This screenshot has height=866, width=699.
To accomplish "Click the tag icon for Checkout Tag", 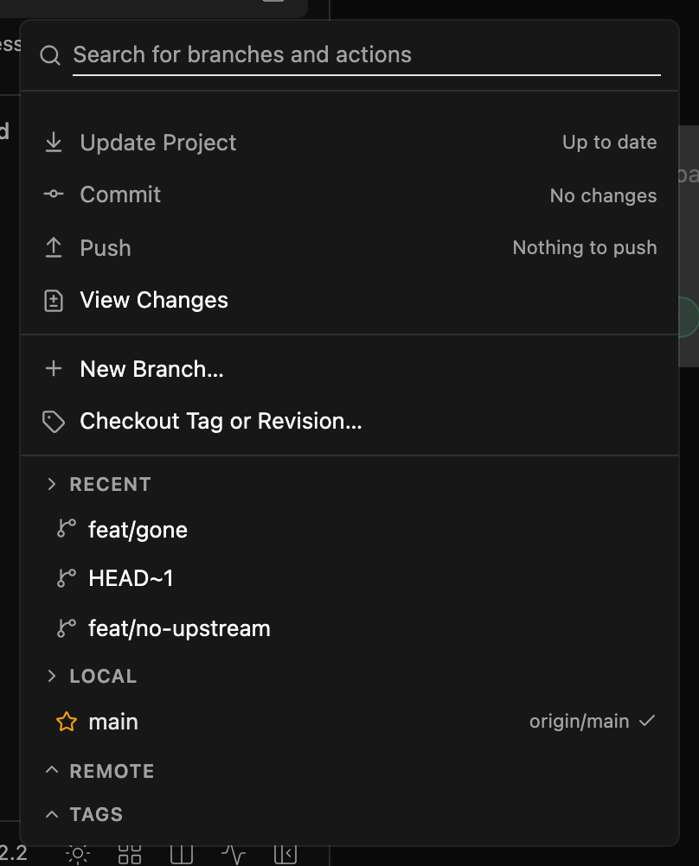I will [x=54, y=422].
